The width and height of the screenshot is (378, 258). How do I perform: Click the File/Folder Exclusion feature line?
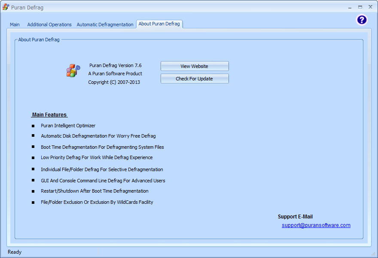click(97, 202)
